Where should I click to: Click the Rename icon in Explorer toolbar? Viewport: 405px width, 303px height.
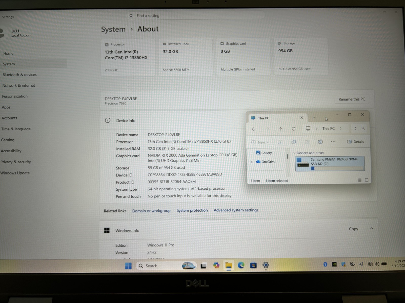(x=320, y=142)
